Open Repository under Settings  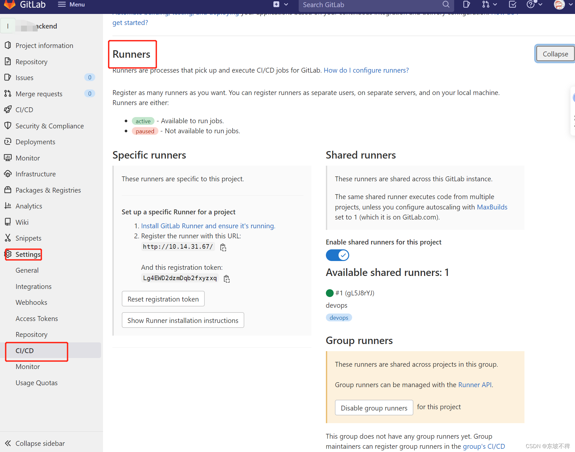coord(31,335)
